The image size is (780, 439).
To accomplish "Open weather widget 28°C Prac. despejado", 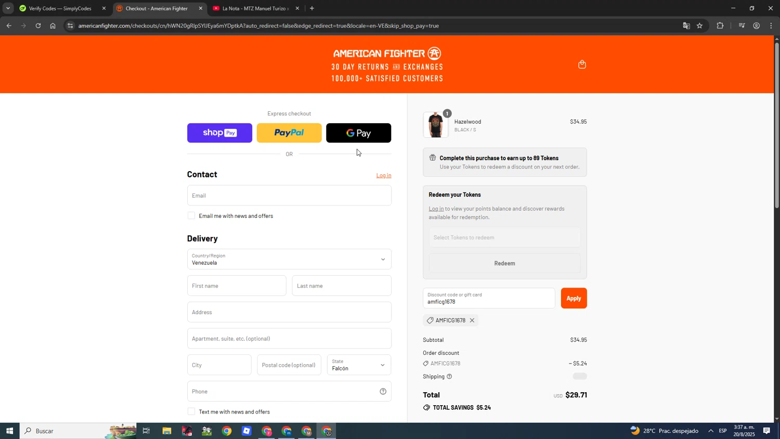I will click(x=664, y=431).
